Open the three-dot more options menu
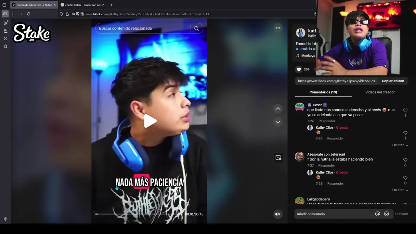This screenshot has height=234, width=416. click(278, 28)
